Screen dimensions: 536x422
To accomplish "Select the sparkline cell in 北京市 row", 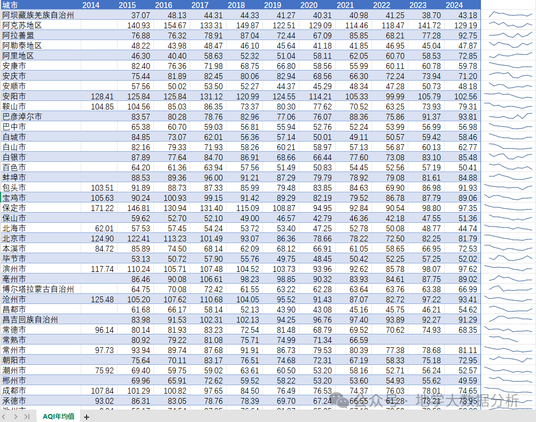I will coord(508,238).
